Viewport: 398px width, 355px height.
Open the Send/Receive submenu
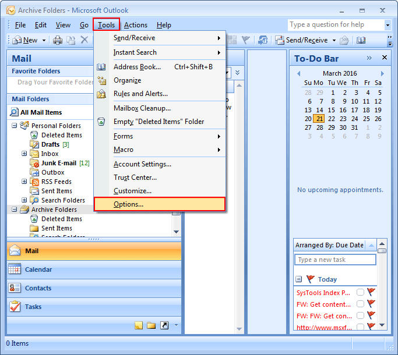(160, 38)
